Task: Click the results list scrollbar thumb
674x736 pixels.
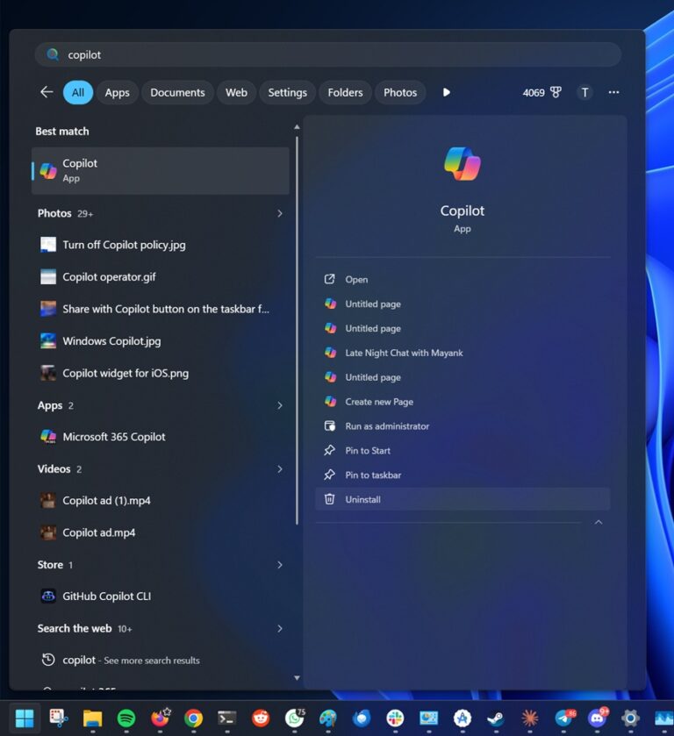Action: coord(297,331)
